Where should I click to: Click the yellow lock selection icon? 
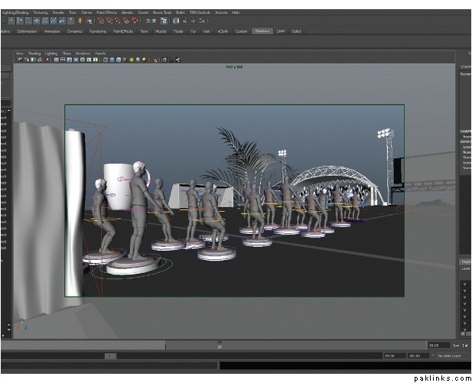tap(79, 21)
